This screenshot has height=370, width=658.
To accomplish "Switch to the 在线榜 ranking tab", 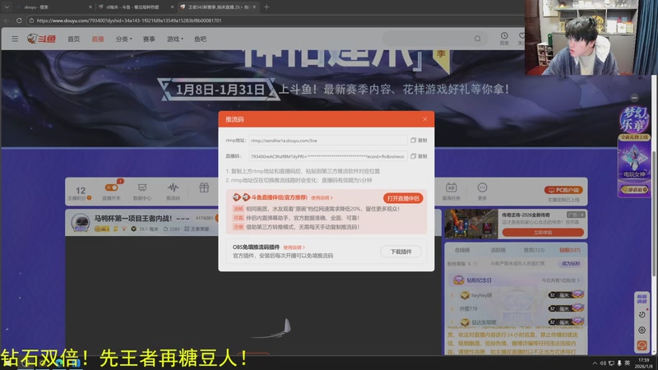I will click(x=462, y=250).
